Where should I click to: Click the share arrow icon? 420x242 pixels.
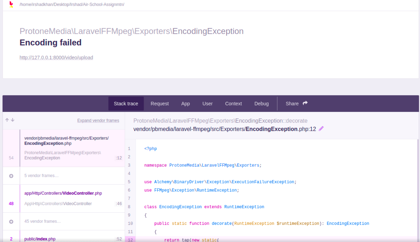[x=305, y=103]
